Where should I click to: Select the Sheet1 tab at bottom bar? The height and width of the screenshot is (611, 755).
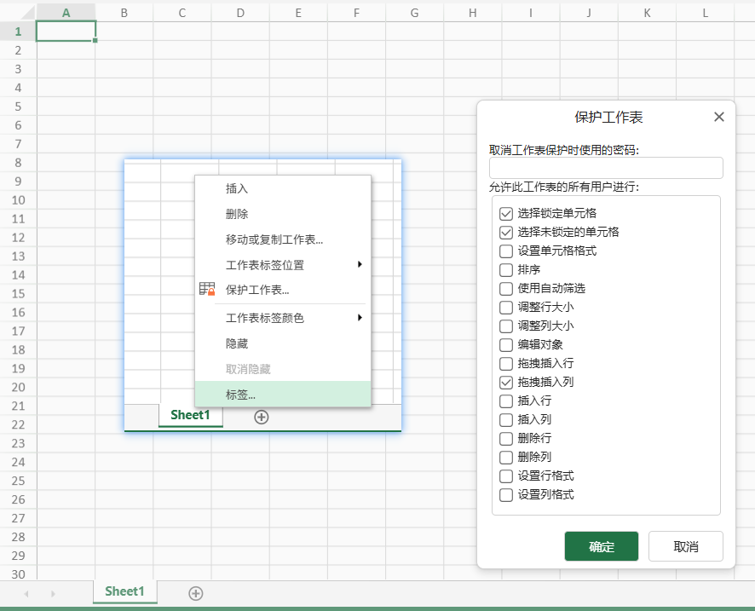click(x=124, y=591)
